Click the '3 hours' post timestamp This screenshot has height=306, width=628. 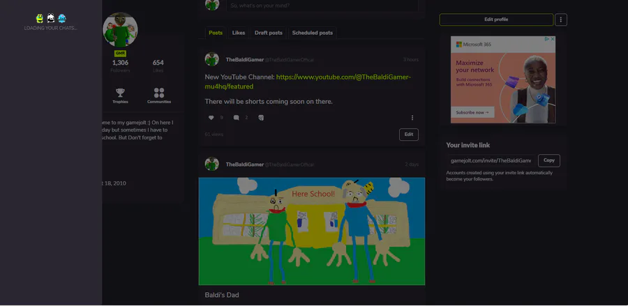[411, 60]
